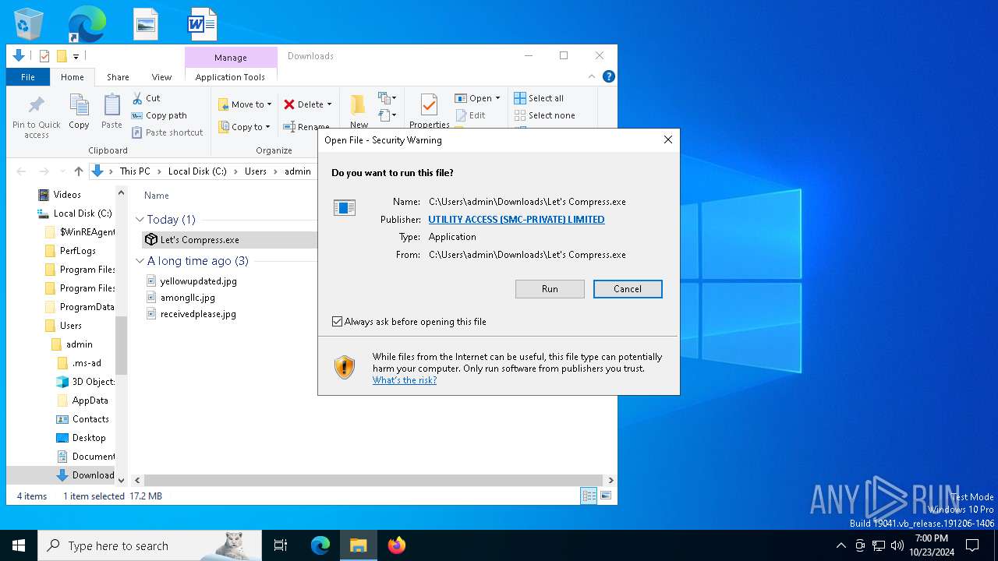The width and height of the screenshot is (998, 561).
Task: Click the Rename command in Organize group
Action: 306,127
